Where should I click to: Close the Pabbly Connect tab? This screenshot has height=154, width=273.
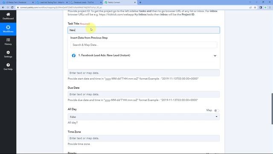135,3
